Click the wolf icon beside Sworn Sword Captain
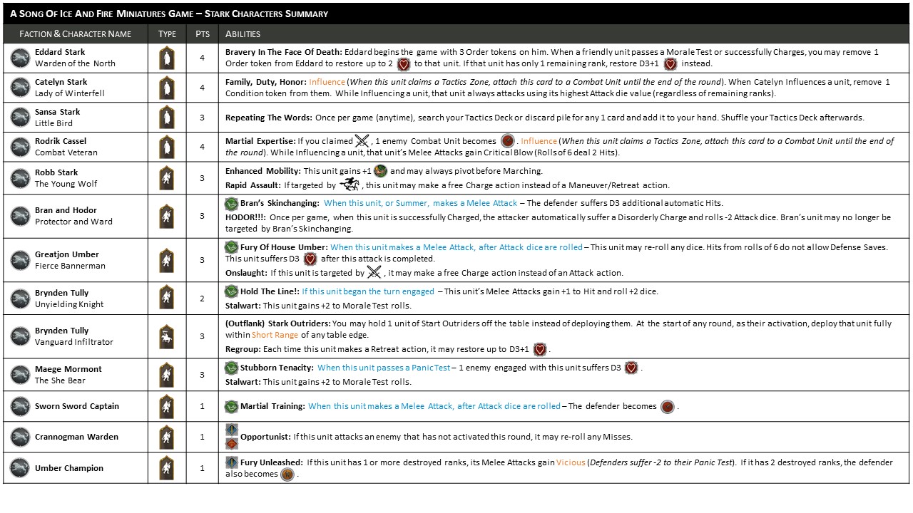913x513 pixels. (x=20, y=406)
